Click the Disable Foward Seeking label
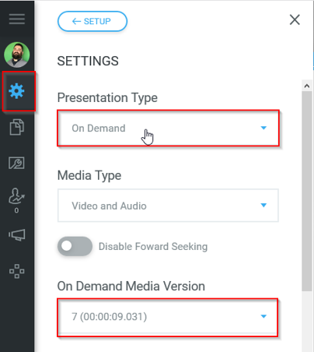This screenshot has height=352, width=314. click(153, 247)
